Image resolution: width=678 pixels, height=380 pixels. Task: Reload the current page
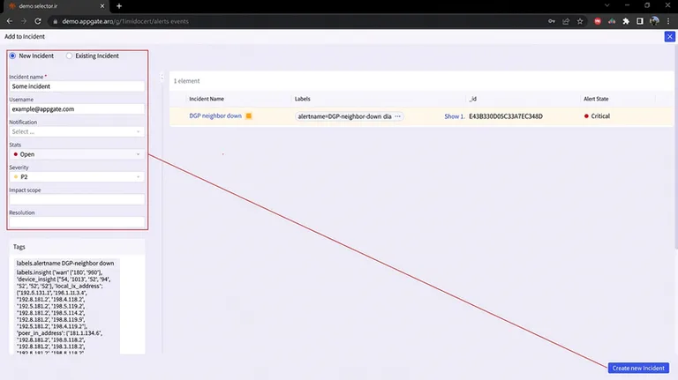[x=38, y=21]
